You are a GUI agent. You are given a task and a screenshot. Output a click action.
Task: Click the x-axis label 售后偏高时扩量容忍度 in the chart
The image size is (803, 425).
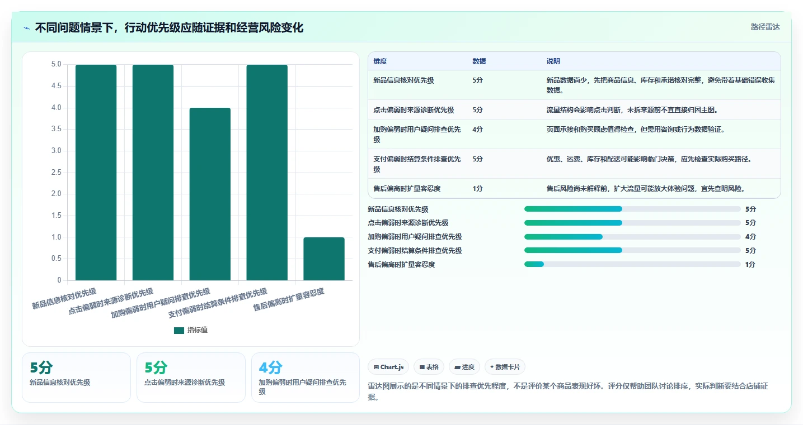[x=289, y=300]
